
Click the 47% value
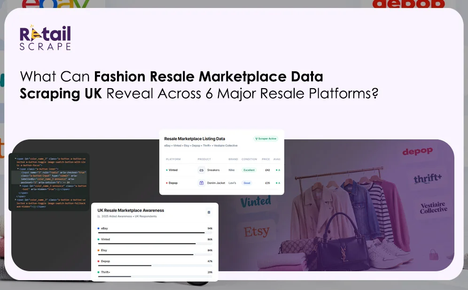point(210,261)
